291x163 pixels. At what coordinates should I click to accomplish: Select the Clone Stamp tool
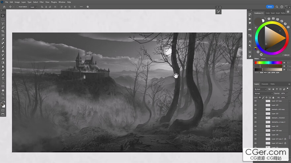point(3,51)
